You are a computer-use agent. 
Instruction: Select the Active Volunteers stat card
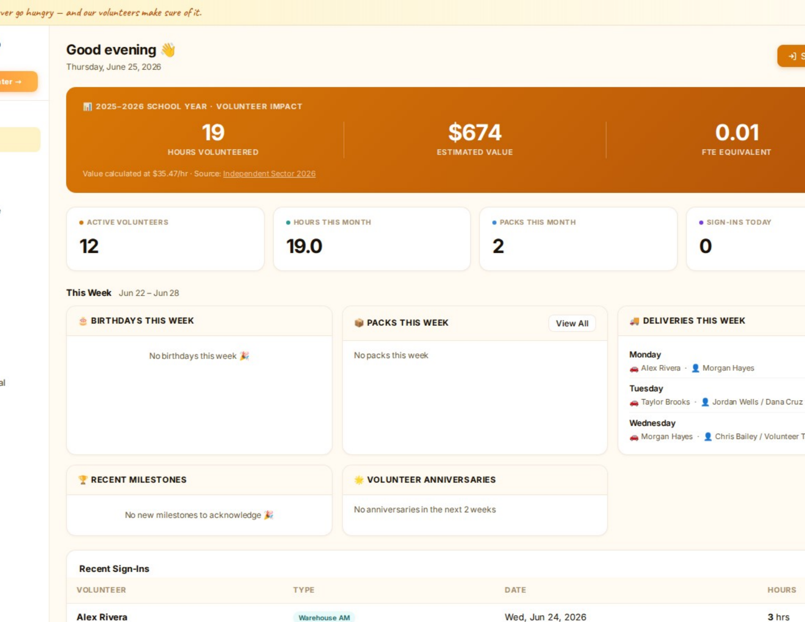(x=165, y=239)
